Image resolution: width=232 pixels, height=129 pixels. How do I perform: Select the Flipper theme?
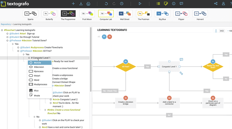(181, 15)
